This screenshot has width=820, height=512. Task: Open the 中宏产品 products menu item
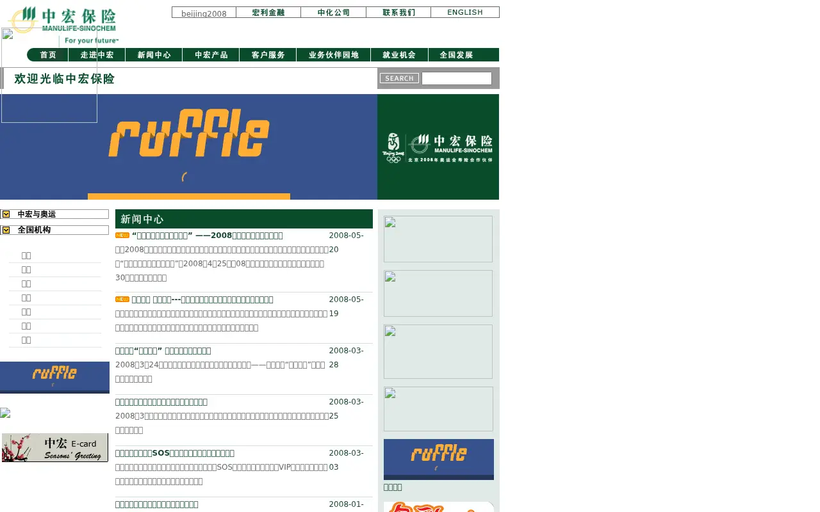pos(211,55)
